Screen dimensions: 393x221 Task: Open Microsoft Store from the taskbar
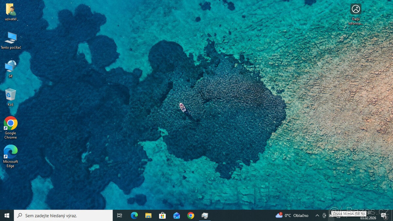tap(162, 215)
